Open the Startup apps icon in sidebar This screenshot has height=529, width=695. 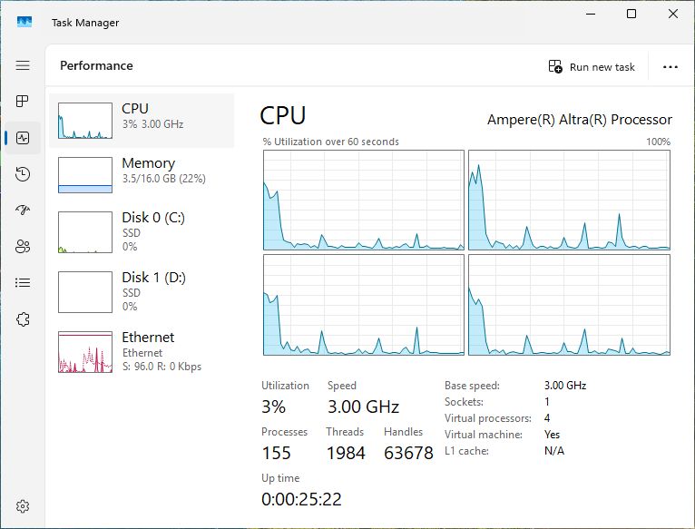click(24, 211)
